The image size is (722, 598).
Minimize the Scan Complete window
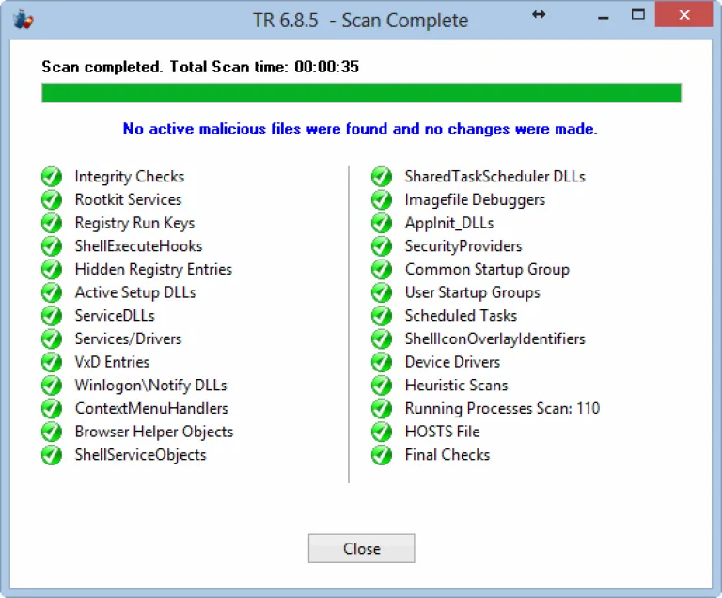(x=604, y=18)
